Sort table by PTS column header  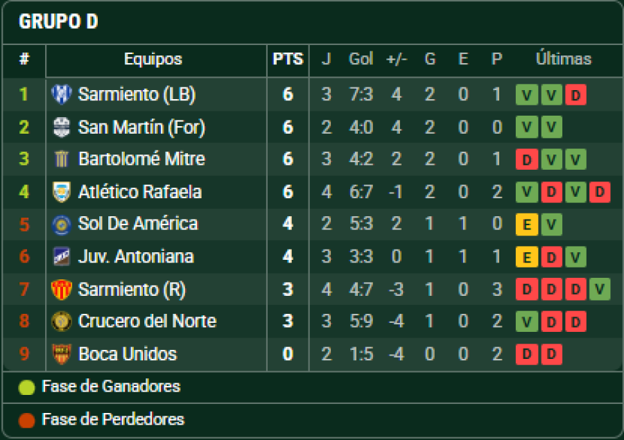288,60
